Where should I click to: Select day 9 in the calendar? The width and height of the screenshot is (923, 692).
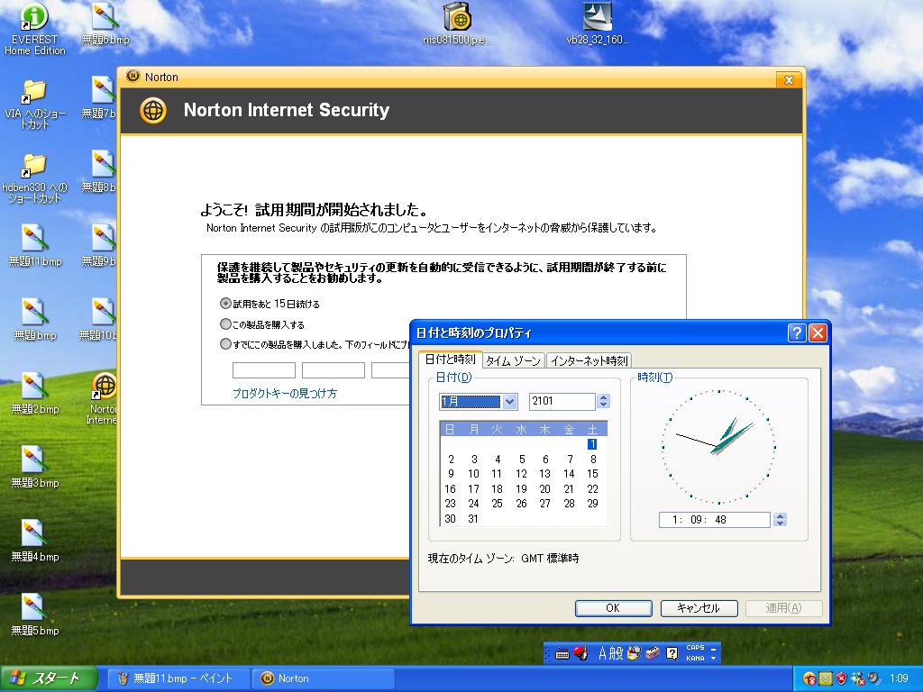[x=451, y=474]
